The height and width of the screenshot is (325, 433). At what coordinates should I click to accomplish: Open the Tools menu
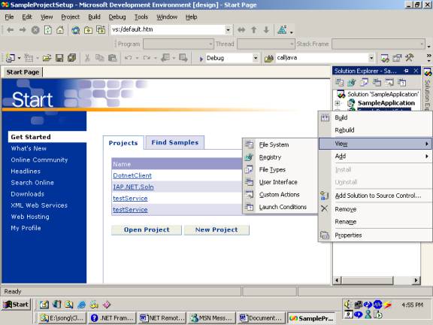click(x=141, y=17)
